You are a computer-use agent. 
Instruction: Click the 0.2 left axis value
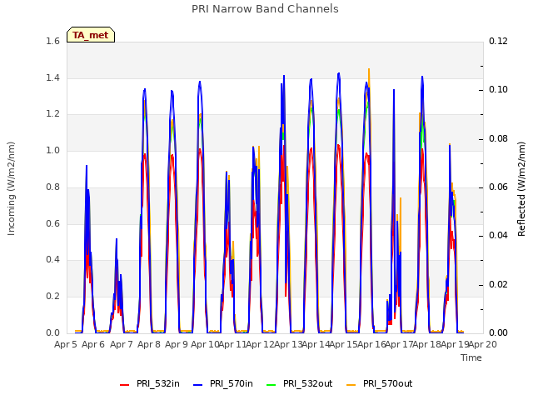tap(53, 297)
